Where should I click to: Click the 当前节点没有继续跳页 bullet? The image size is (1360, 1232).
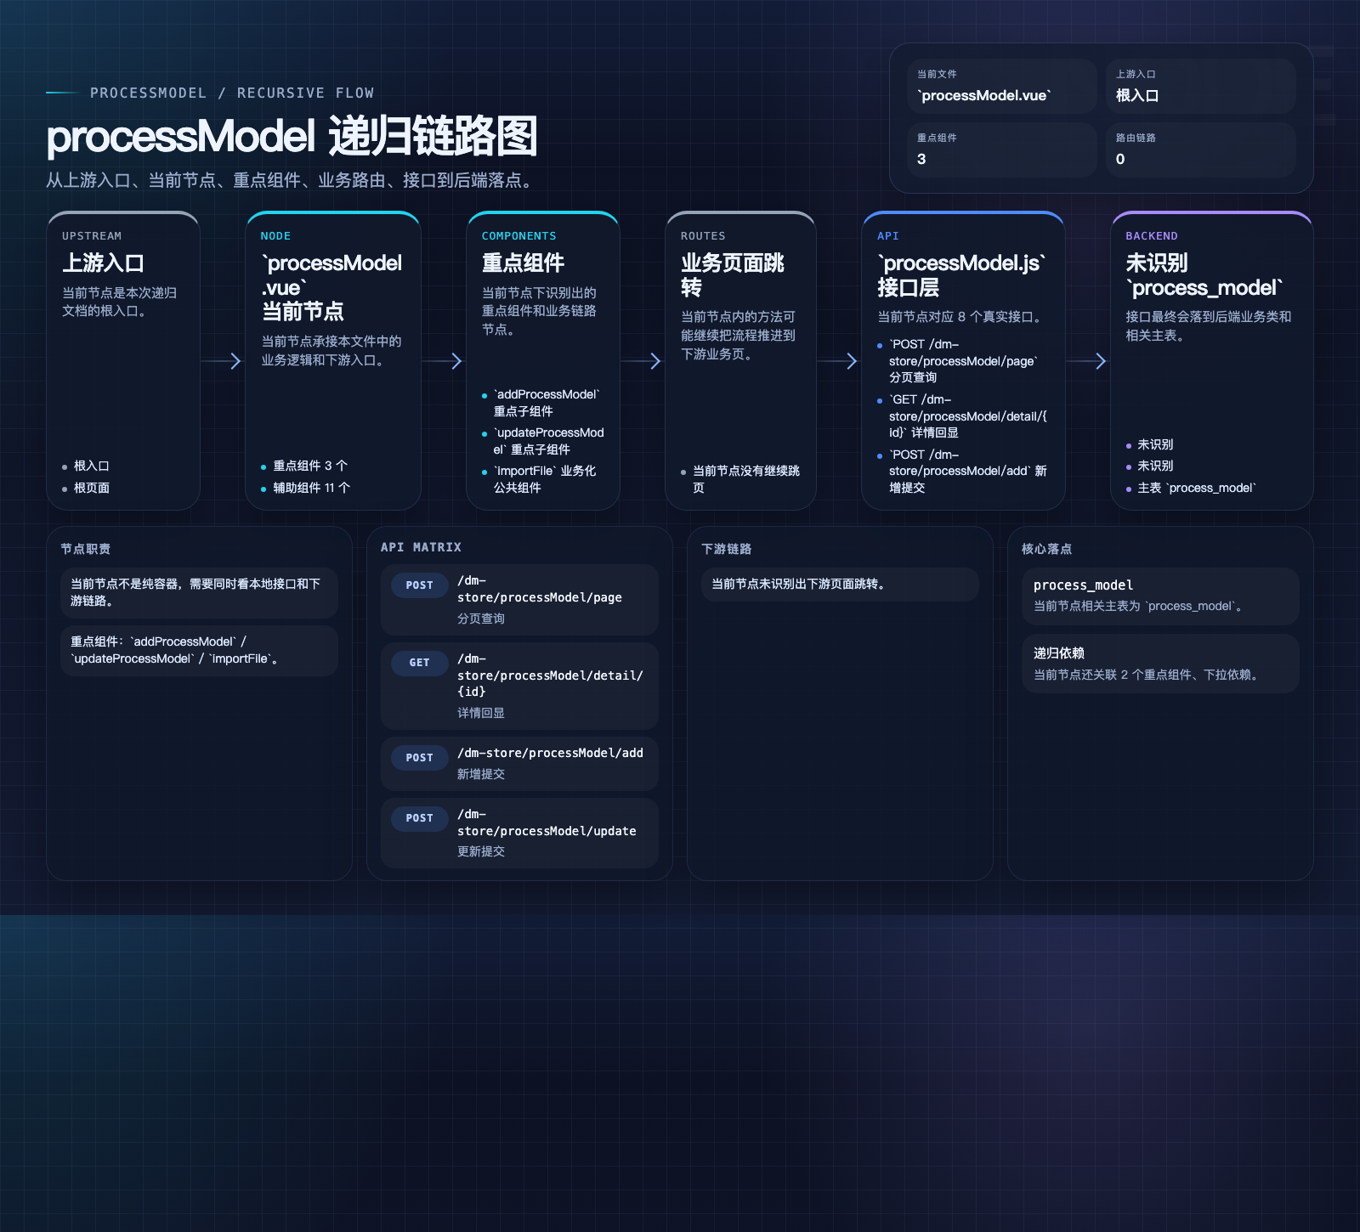pyautogui.click(x=745, y=479)
